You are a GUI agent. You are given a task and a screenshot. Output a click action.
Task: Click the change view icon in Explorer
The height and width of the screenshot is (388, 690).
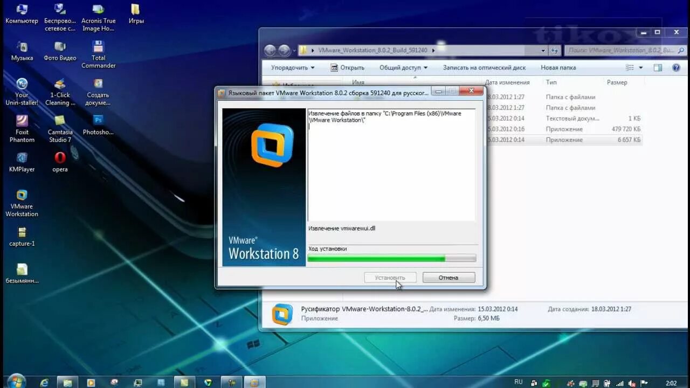[630, 68]
